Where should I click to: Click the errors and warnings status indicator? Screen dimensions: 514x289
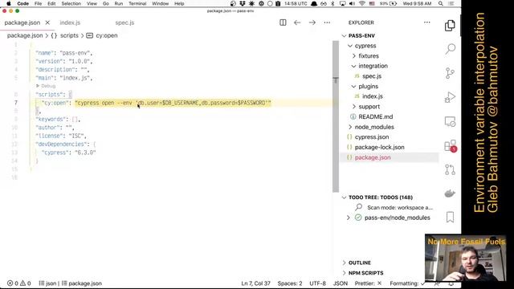(19, 283)
